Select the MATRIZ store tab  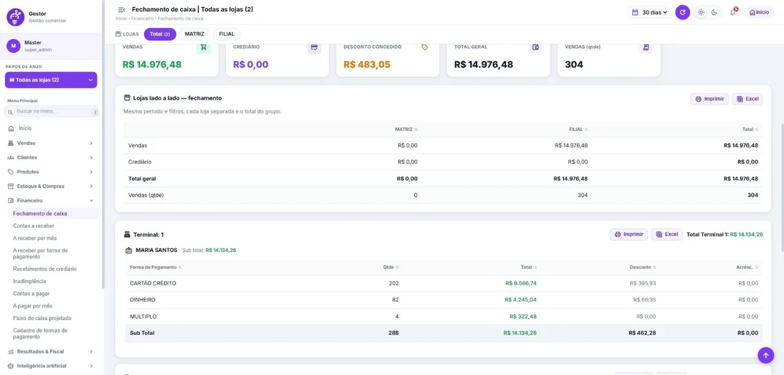pos(195,34)
